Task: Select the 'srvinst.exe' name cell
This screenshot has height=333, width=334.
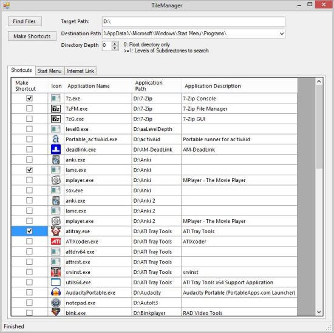Action: click(x=98, y=272)
